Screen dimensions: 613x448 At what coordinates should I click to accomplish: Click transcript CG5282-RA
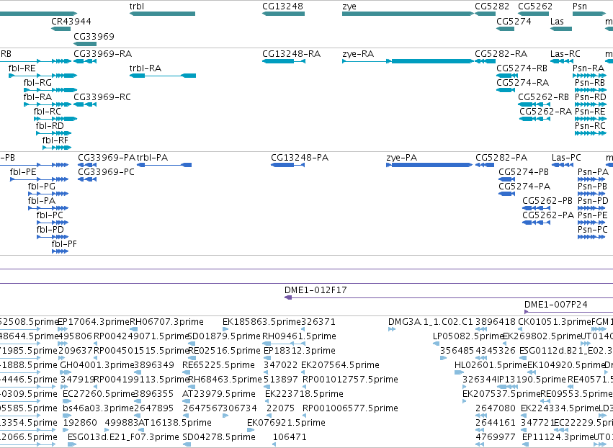tap(486, 61)
